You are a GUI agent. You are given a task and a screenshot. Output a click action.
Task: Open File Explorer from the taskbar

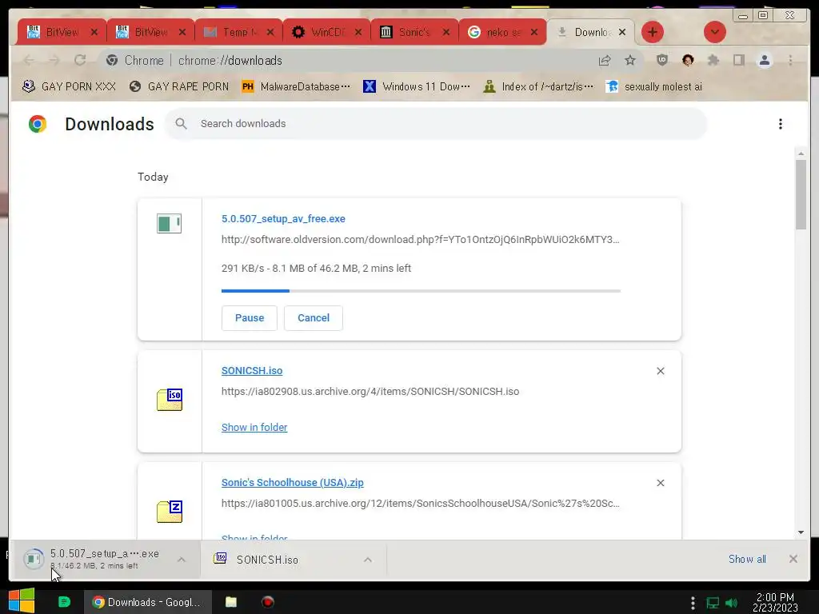[x=231, y=602]
